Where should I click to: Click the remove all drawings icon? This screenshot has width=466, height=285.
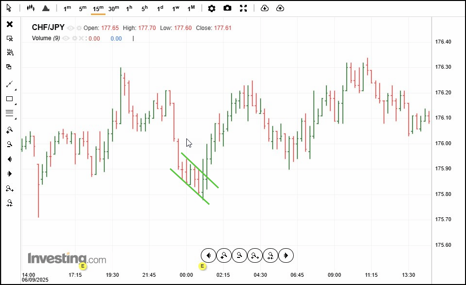click(10, 53)
